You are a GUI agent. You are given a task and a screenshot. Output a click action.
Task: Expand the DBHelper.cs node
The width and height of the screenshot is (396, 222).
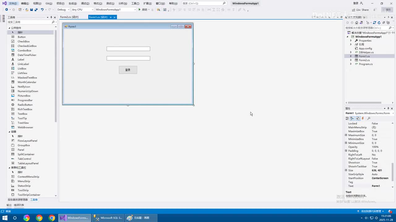coord(351,52)
